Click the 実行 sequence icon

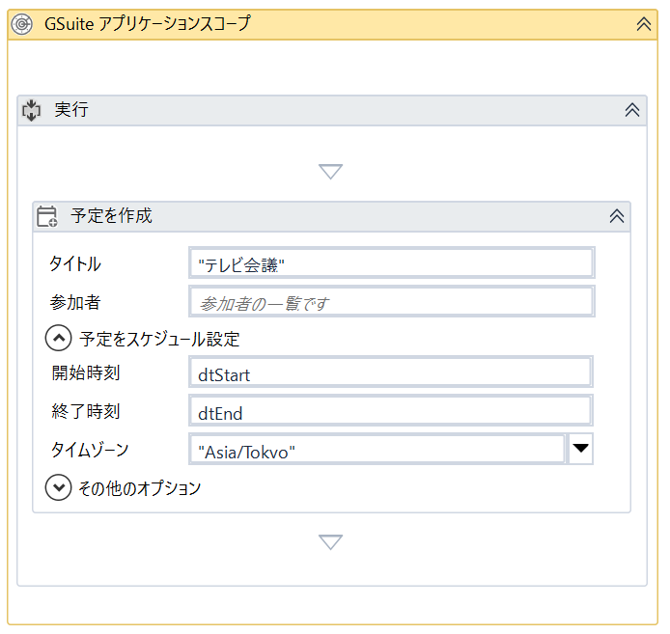(x=31, y=110)
